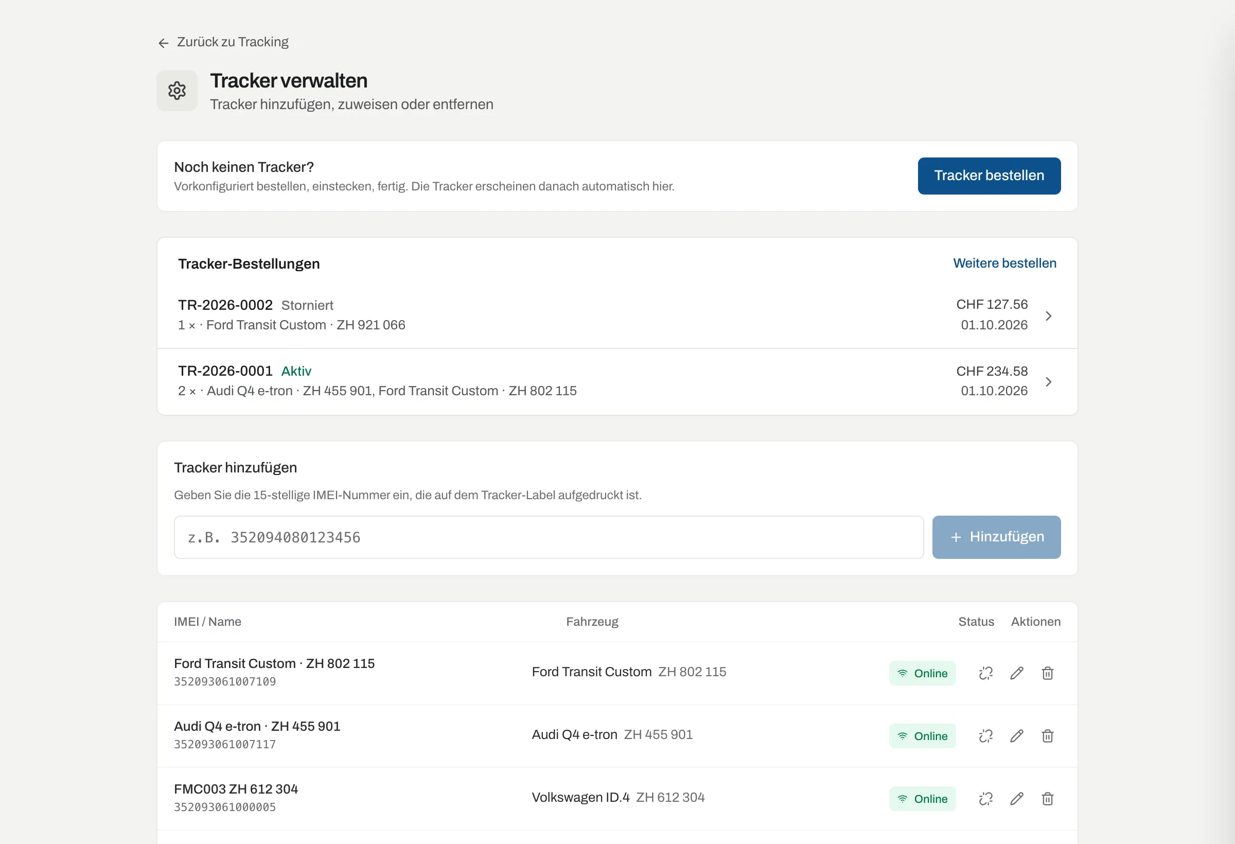Unlink the Audi Q4 e-tron tracker
This screenshot has width=1235, height=844.
986,736
